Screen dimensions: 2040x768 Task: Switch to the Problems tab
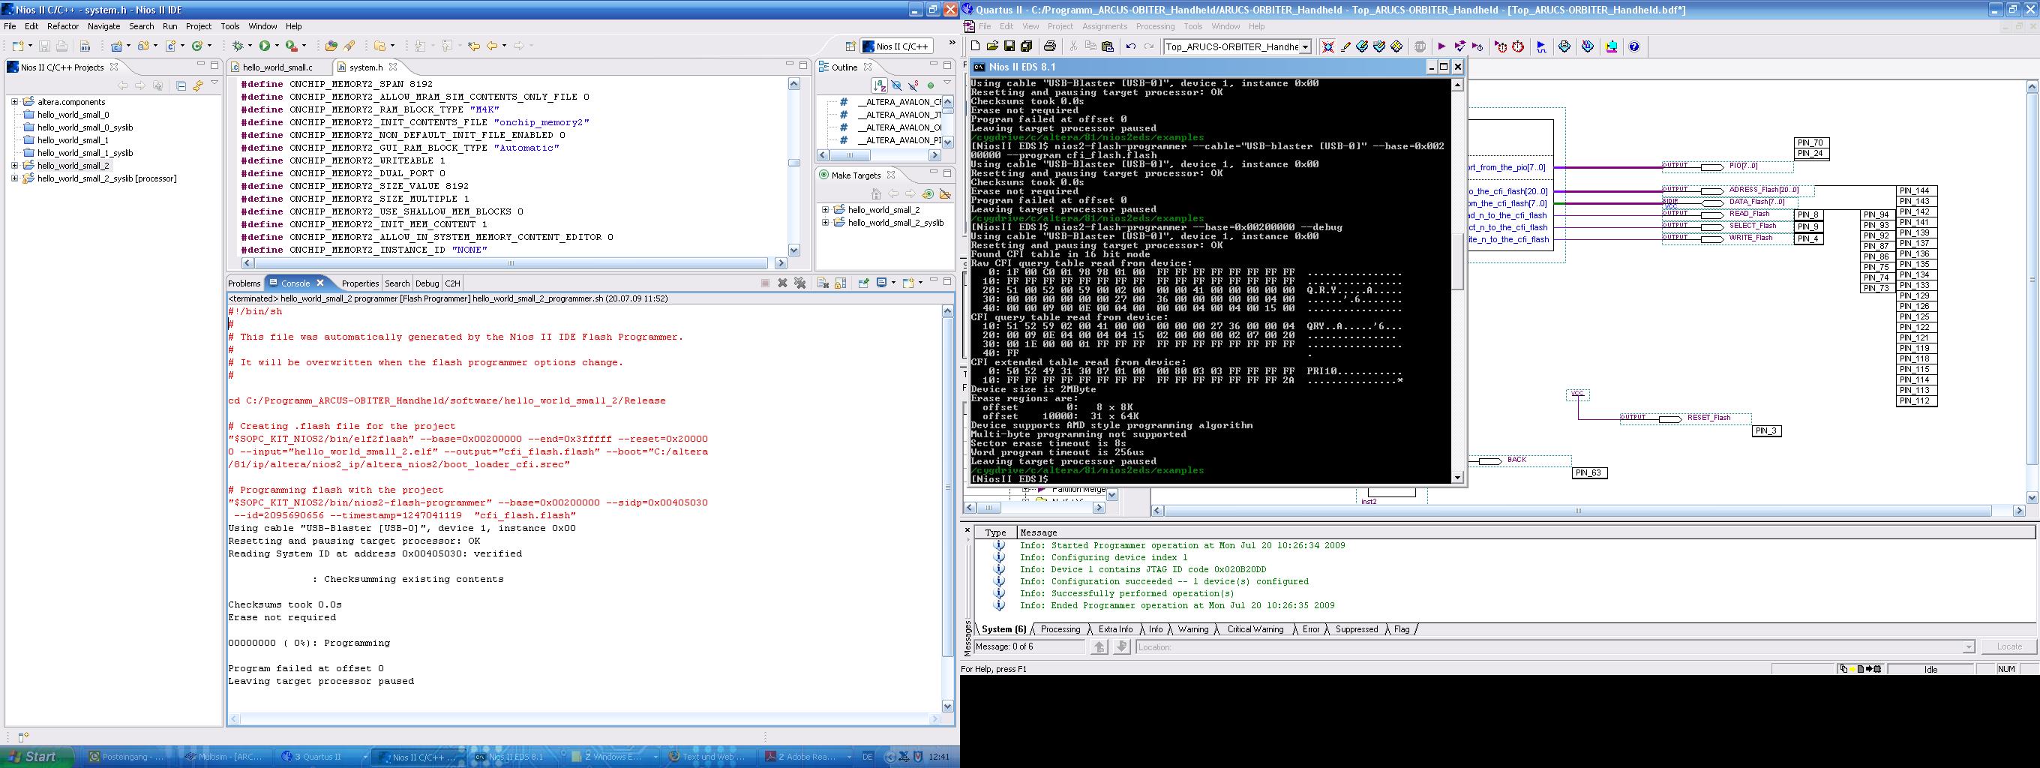tap(244, 283)
